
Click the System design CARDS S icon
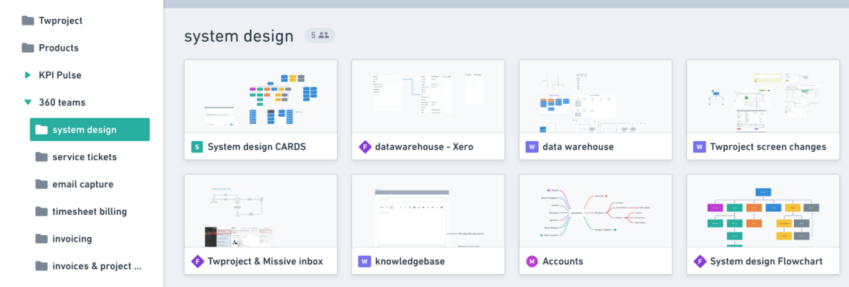(196, 147)
